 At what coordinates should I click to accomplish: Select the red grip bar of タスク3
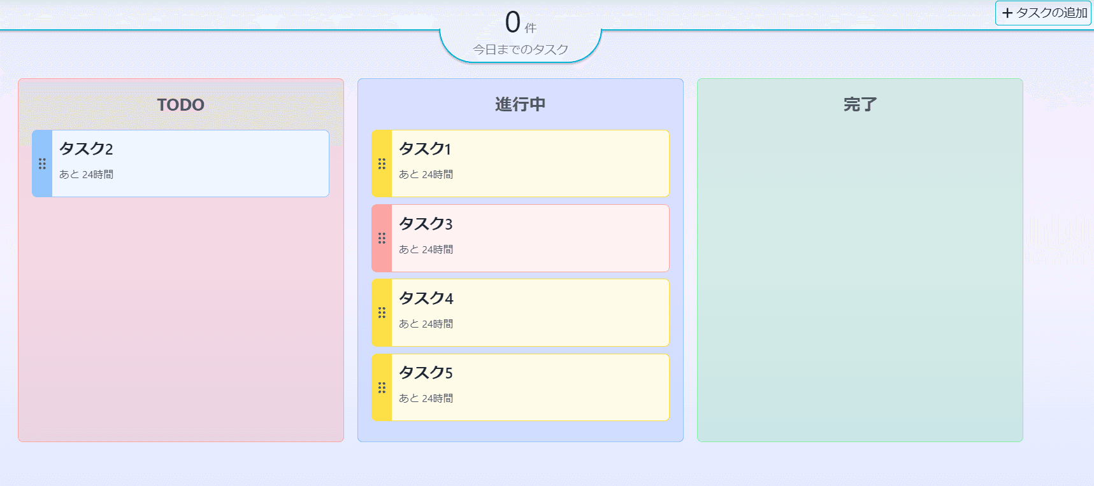(382, 239)
